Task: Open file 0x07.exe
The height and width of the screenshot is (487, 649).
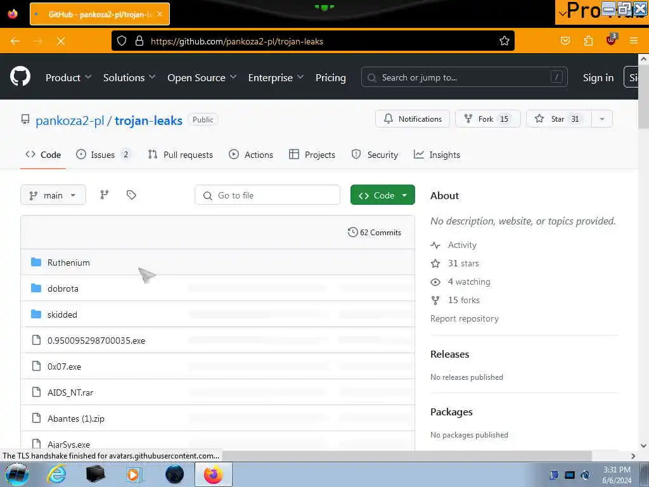Action: (x=64, y=367)
